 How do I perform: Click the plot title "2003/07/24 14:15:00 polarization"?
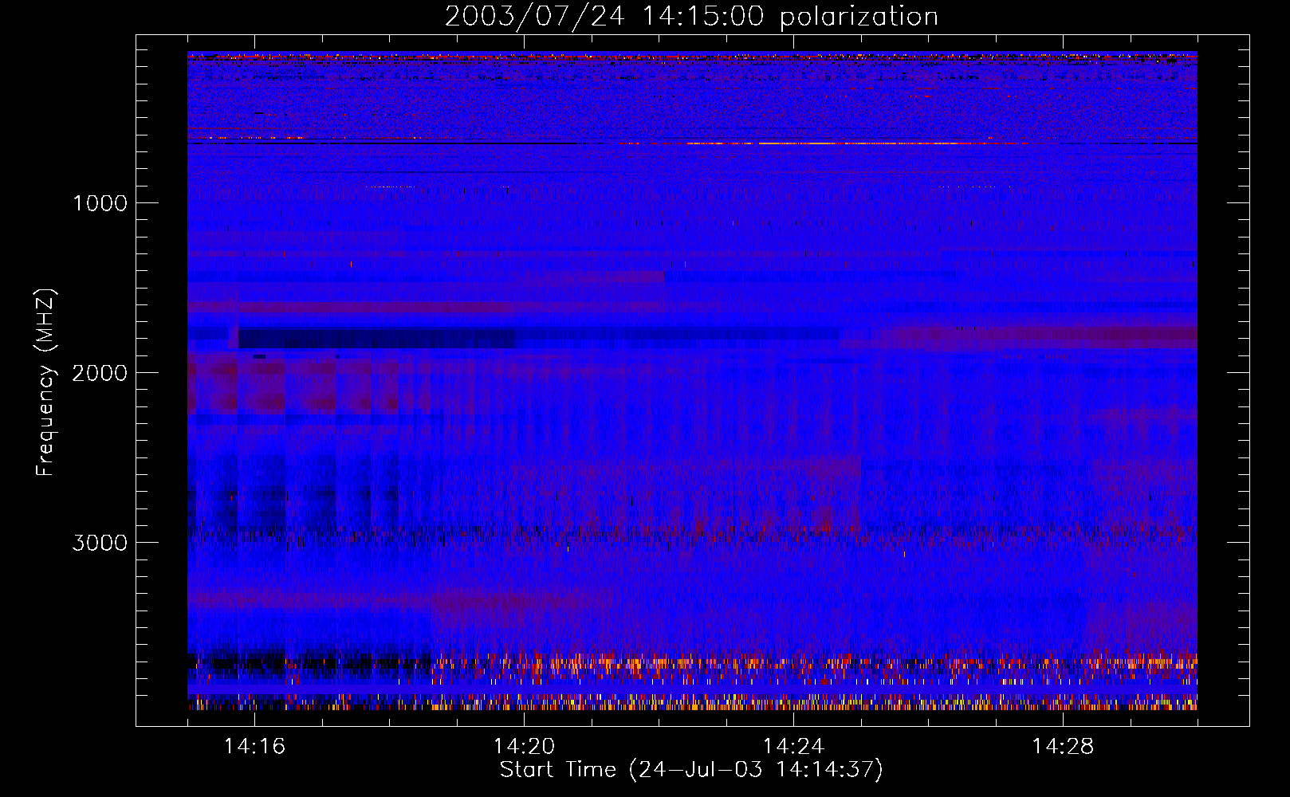(691, 16)
